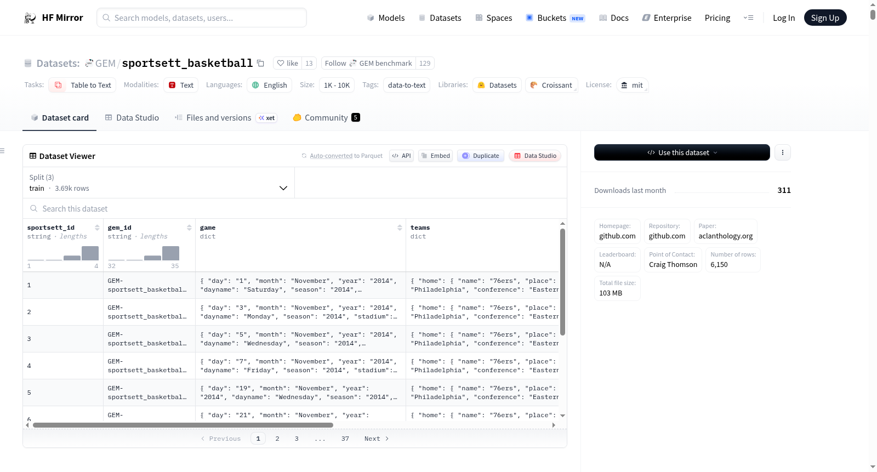Viewport: 877px width, 472px height.
Task: Sort the gem_id column
Action: point(189,228)
